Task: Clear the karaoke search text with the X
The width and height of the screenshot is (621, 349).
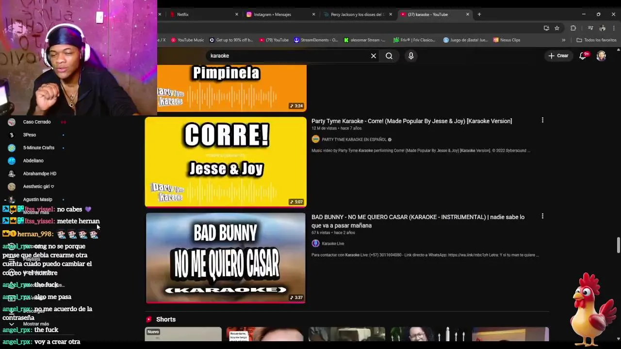Action: pyautogui.click(x=374, y=56)
